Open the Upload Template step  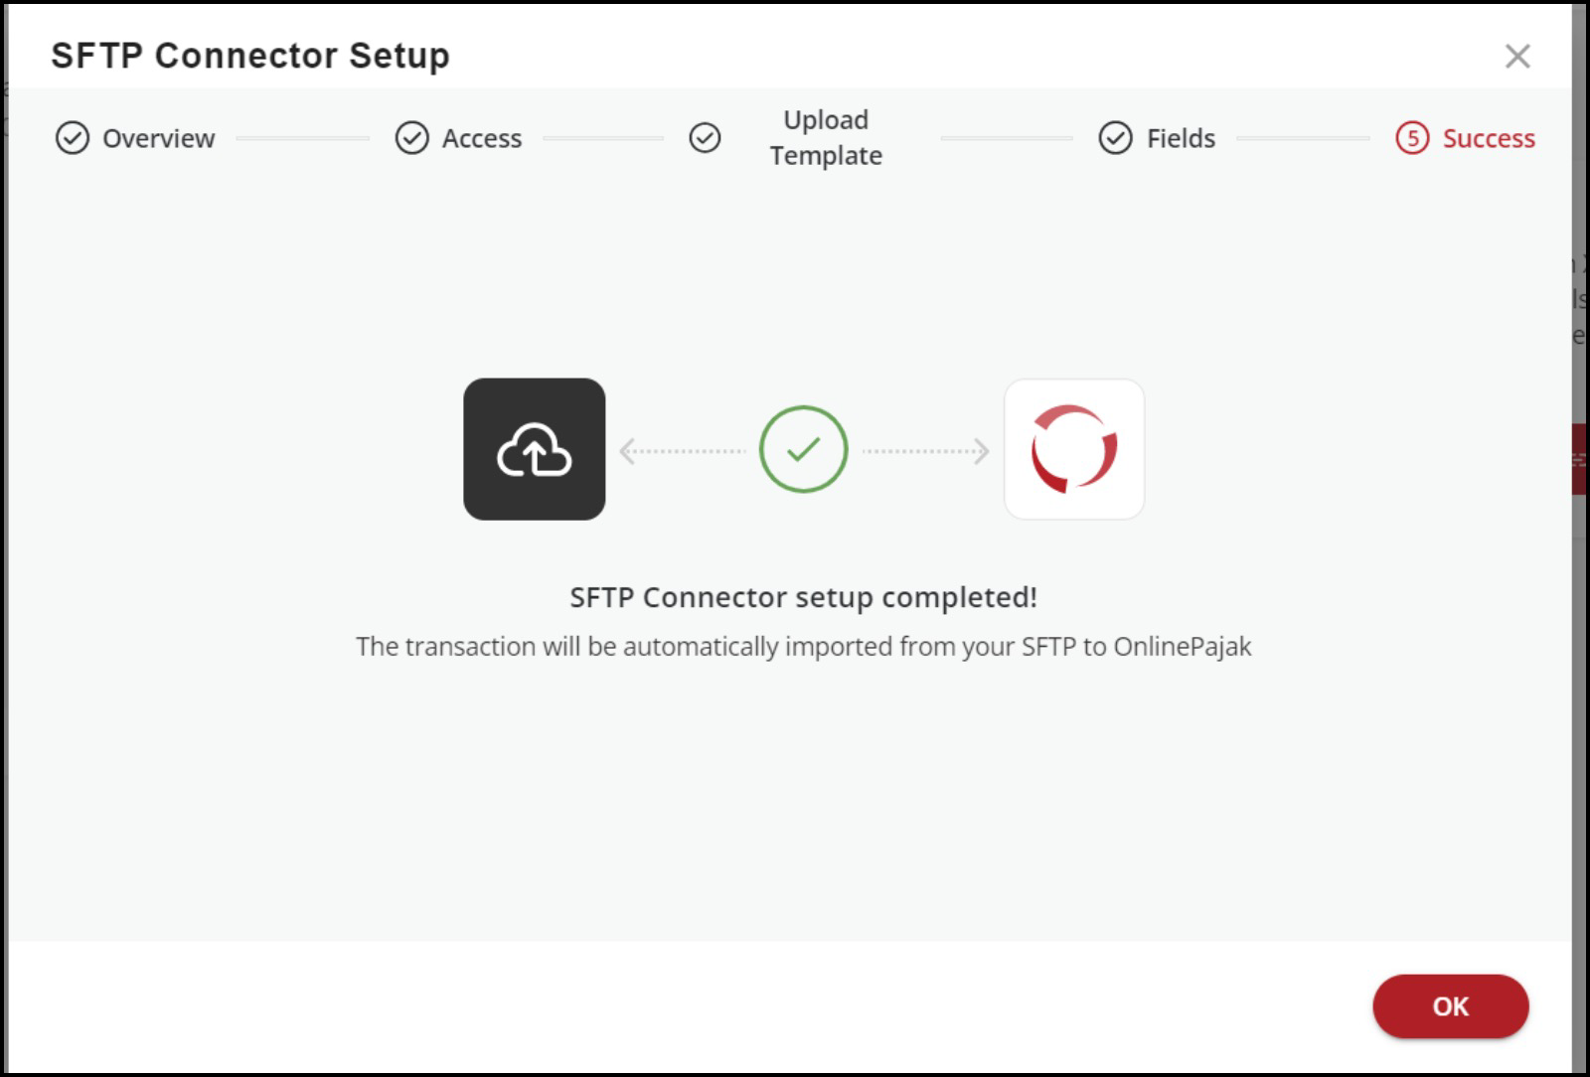[826, 137]
